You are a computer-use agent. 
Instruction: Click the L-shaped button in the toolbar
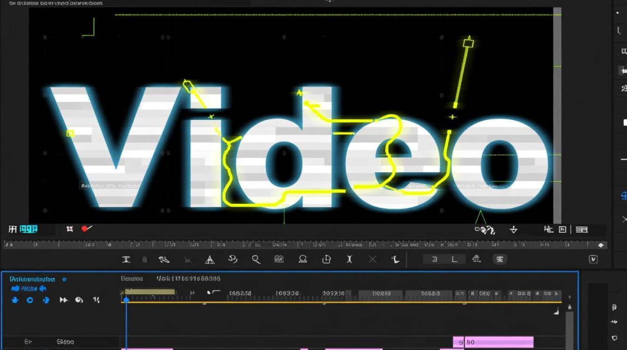click(x=455, y=259)
